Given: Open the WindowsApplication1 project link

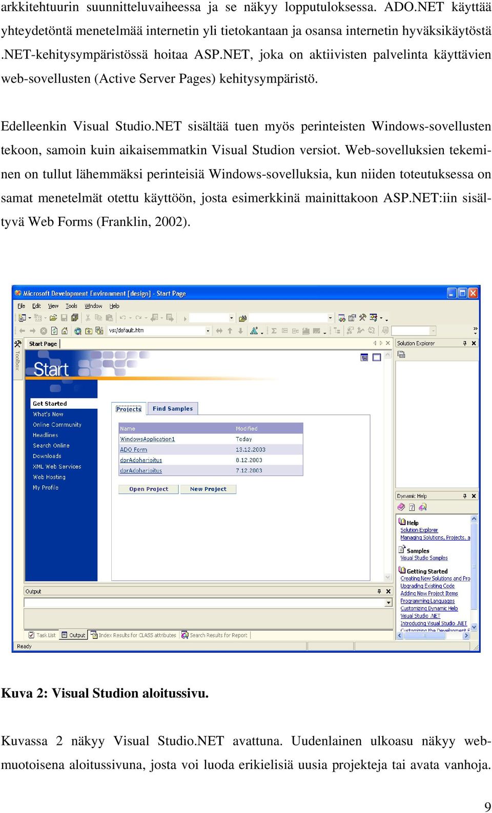Looking at the screenshot, I should coord(148,439).
